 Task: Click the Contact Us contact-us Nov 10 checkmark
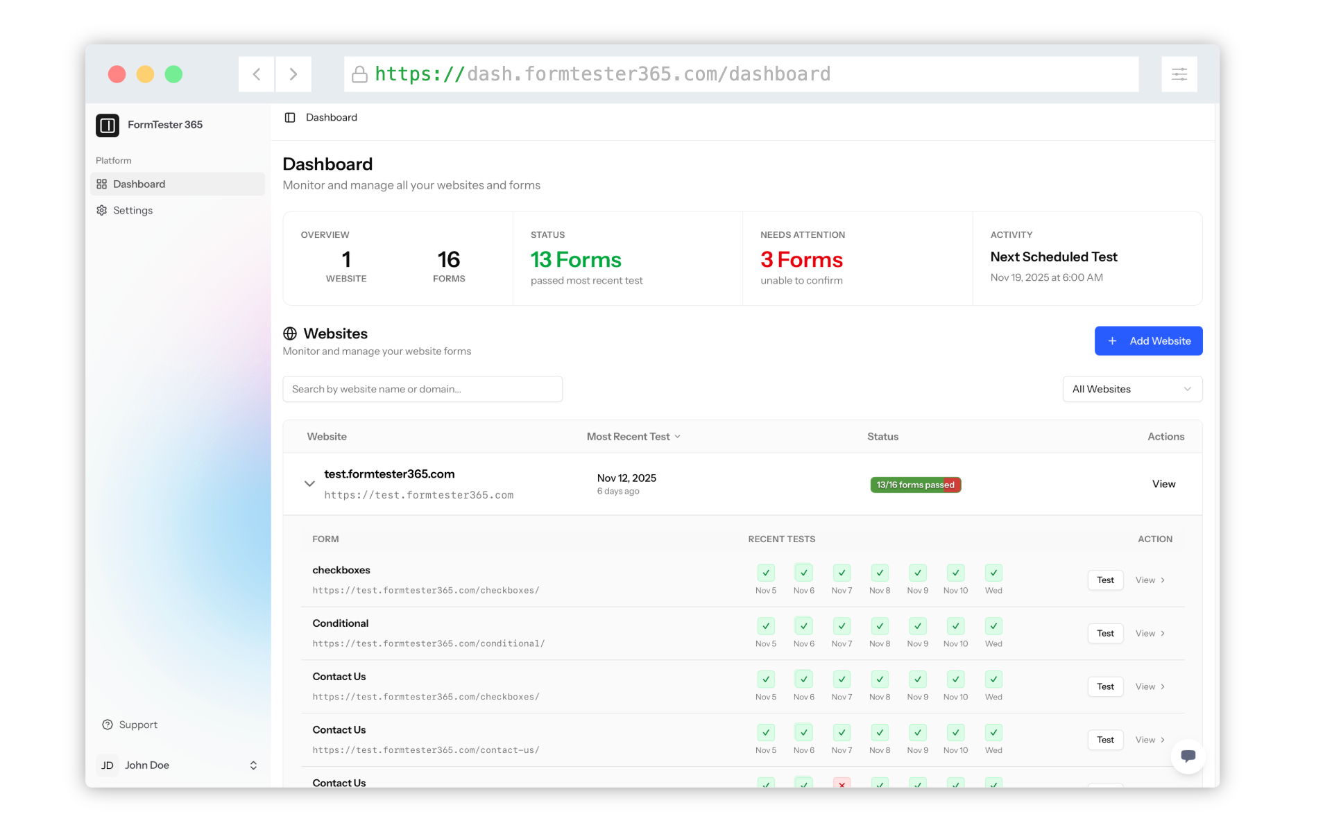click(955, 733)
